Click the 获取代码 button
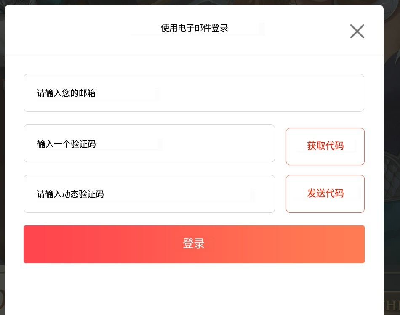400x315 pixels. click(325, 146)
